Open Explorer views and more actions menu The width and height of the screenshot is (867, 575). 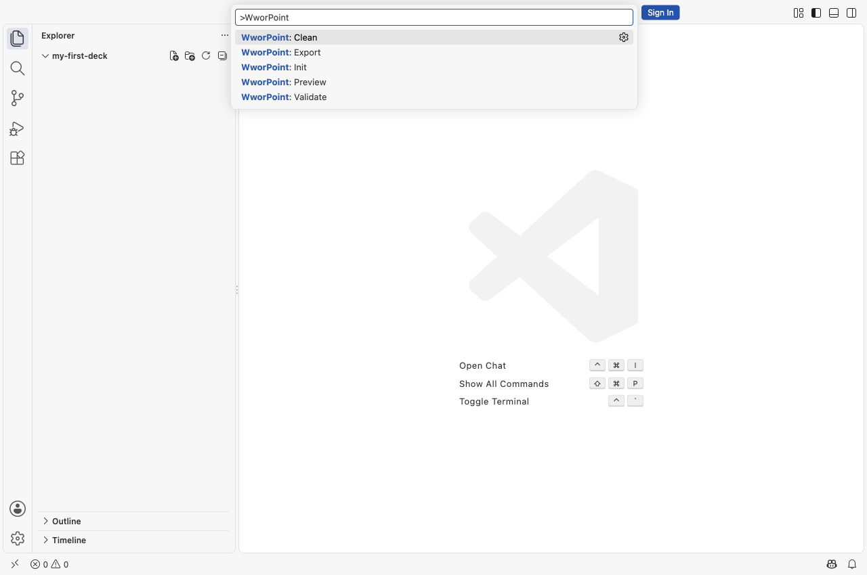(225, 35)
